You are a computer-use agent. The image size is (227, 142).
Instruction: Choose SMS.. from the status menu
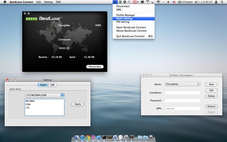coord(133,10)
